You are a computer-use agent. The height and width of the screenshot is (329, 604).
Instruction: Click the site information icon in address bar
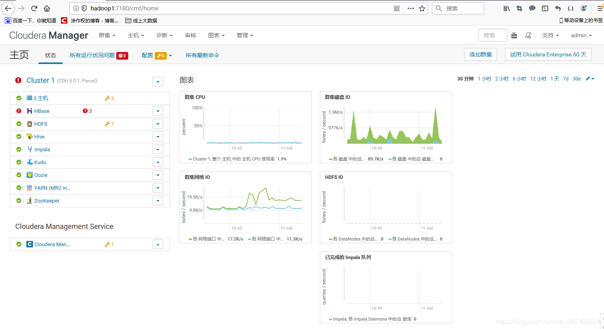(x=76, y=8)
